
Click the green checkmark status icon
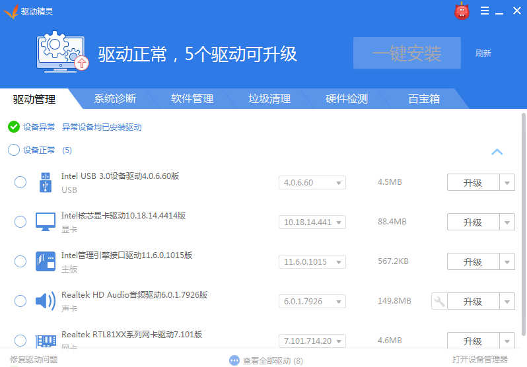14,127
